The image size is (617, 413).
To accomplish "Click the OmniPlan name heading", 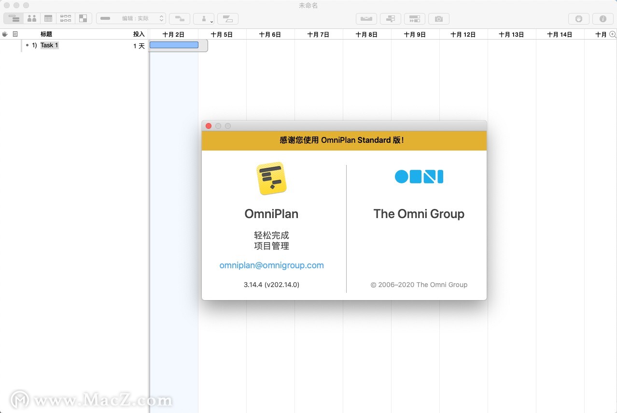I will tap(272, 214).
